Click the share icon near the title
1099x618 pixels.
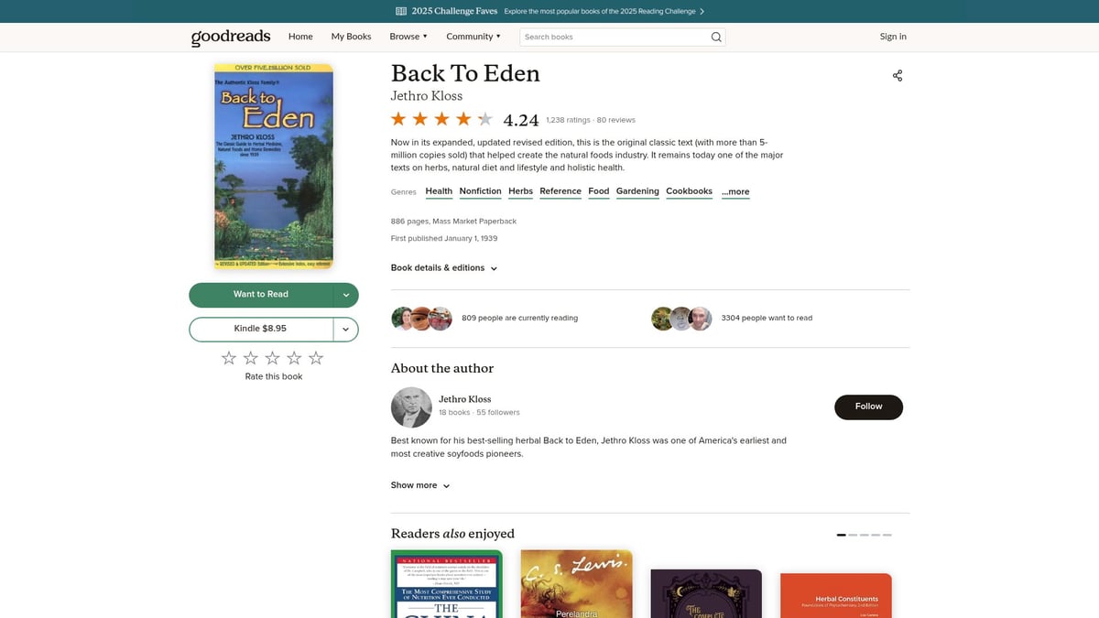point(897,75)
